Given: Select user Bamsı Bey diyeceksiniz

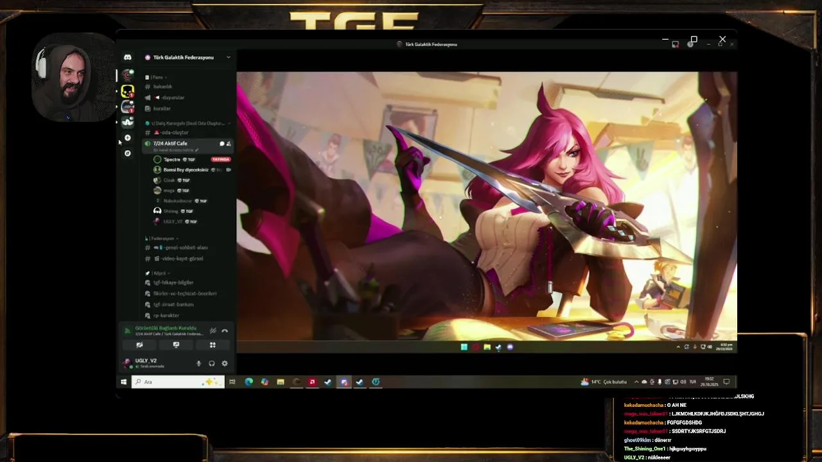Looking at the screenshot, I should tap(186, 170).
